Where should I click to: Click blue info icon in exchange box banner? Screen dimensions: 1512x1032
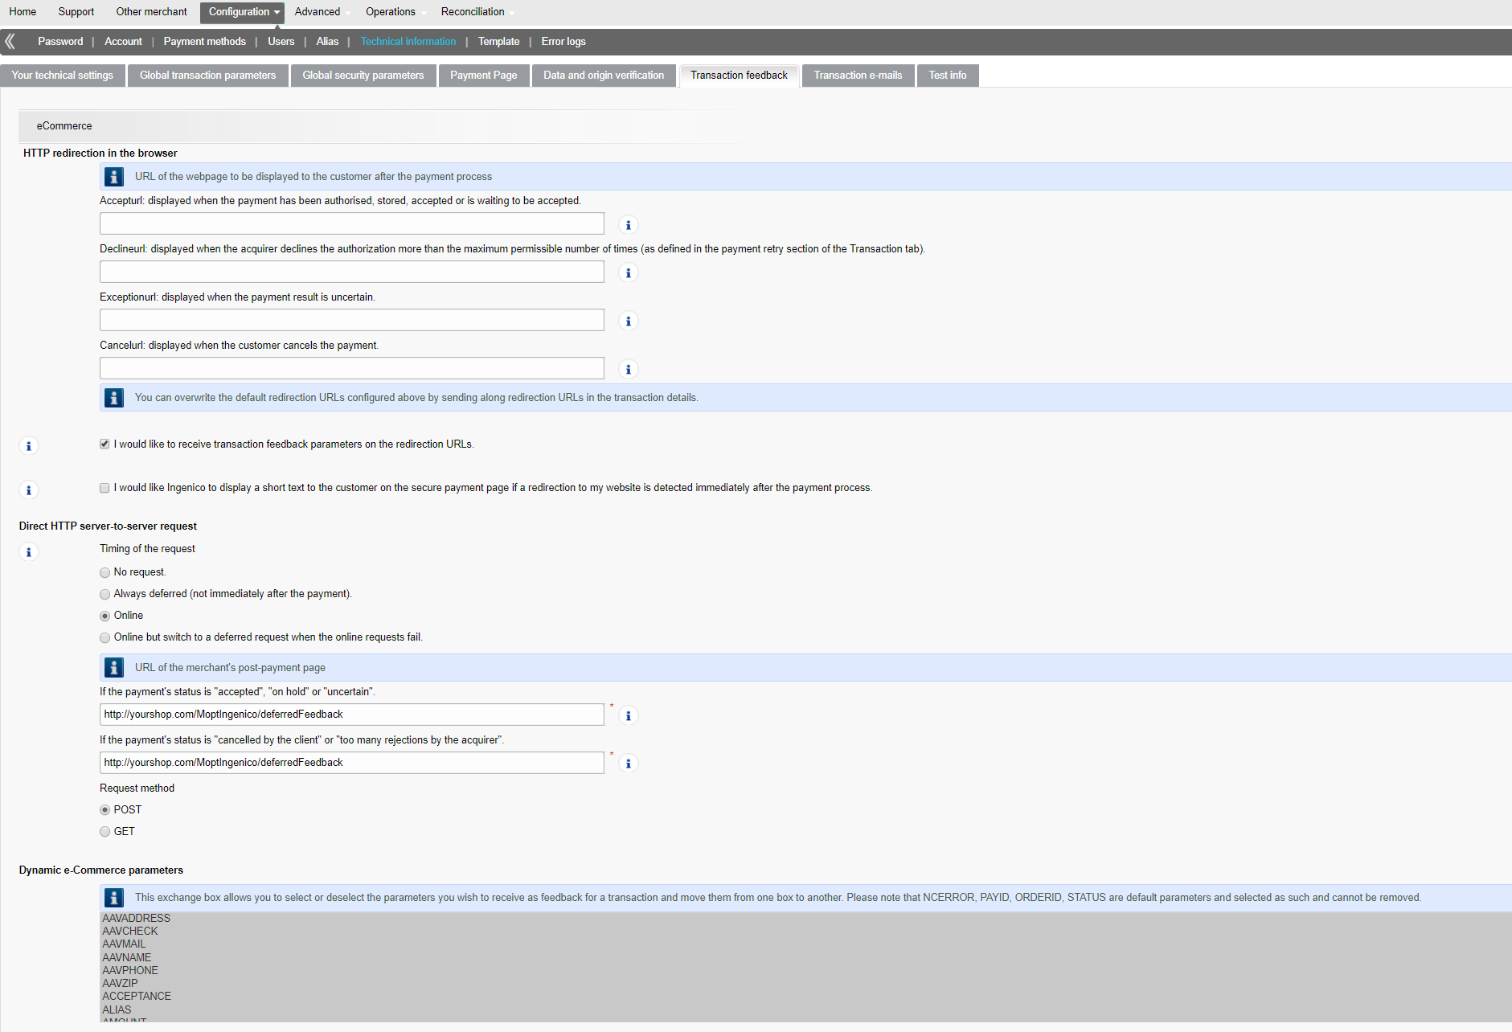click(114, 898)
